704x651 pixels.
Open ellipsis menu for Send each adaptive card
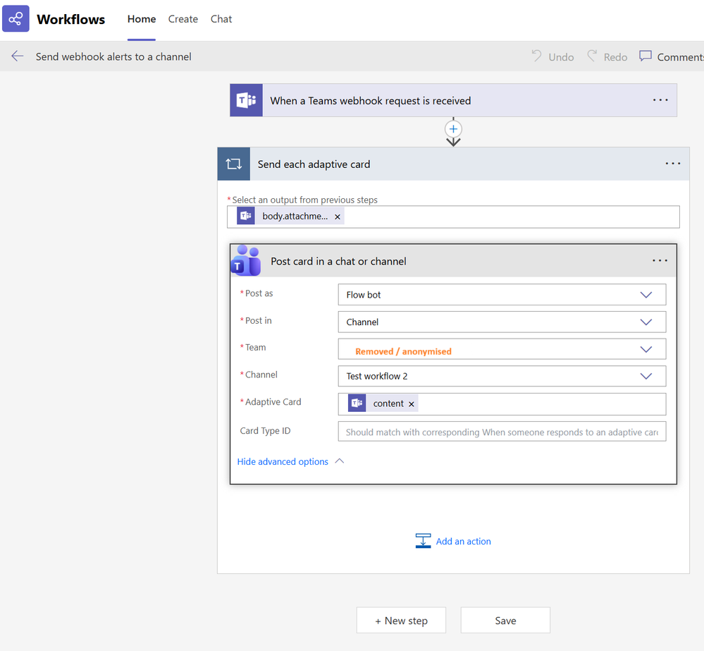pos(673,164)
